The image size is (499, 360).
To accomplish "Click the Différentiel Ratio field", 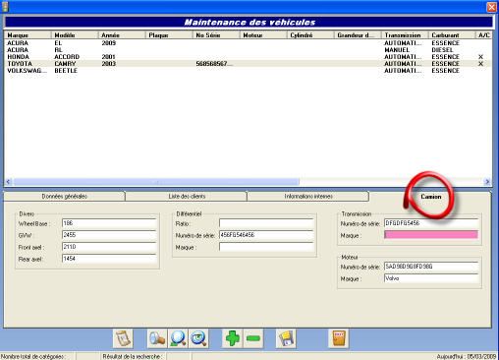I will (266, 223).
